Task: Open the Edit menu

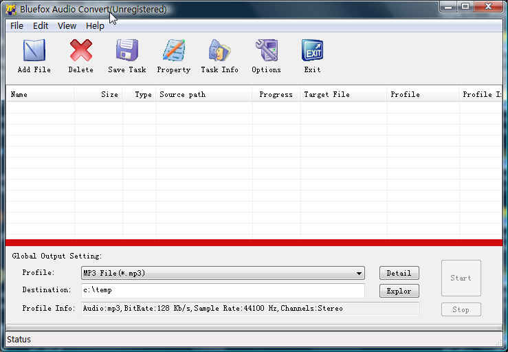Action: (x=41, y=26)
